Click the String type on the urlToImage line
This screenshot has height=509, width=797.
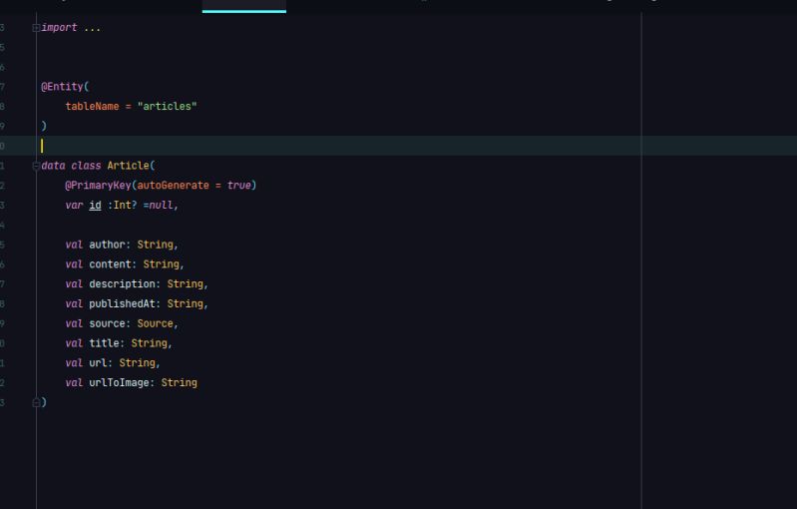[x=179, y=383]
